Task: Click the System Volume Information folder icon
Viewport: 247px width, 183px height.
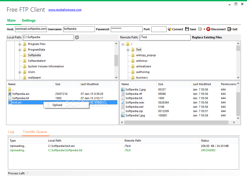Action: 25,66
